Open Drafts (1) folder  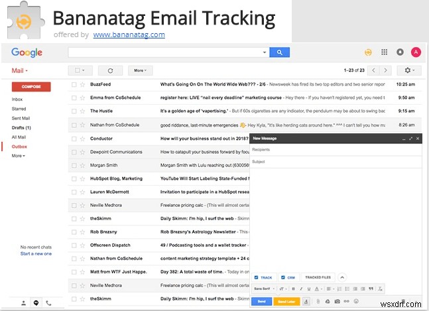coord(21,128)
